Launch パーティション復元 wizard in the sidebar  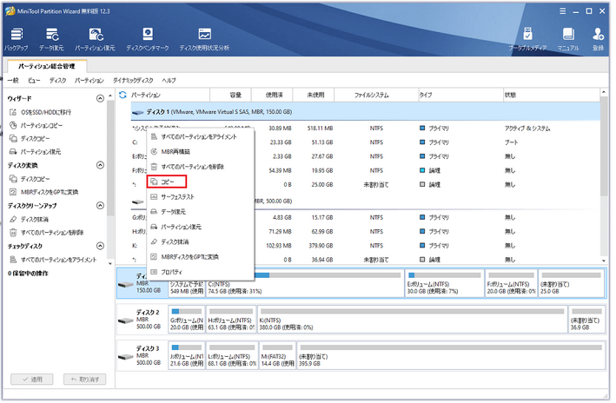(36, 152)
